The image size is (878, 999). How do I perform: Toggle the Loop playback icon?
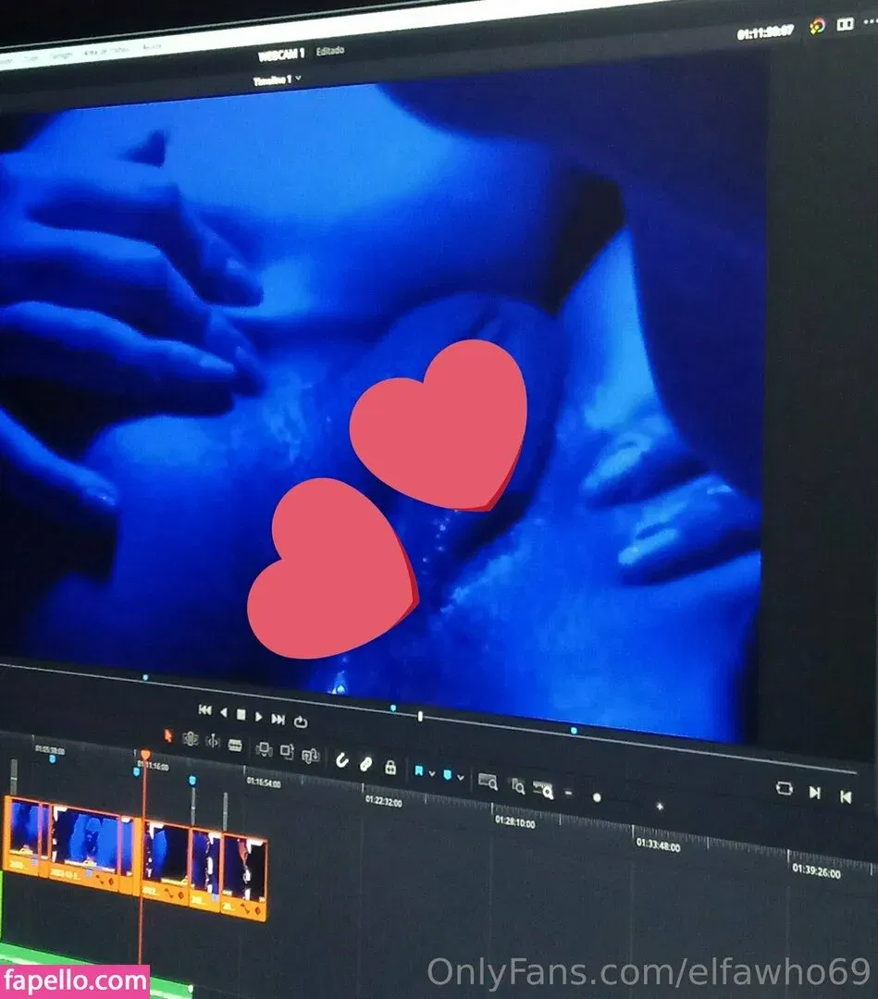(x=301, y=721)
